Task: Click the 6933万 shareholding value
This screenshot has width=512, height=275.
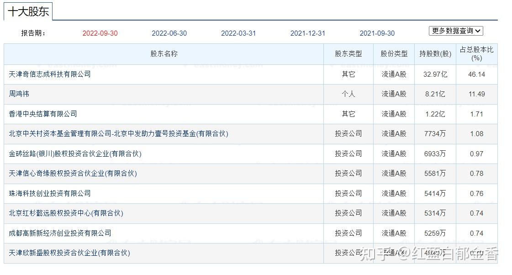Action: coord(435,154)
